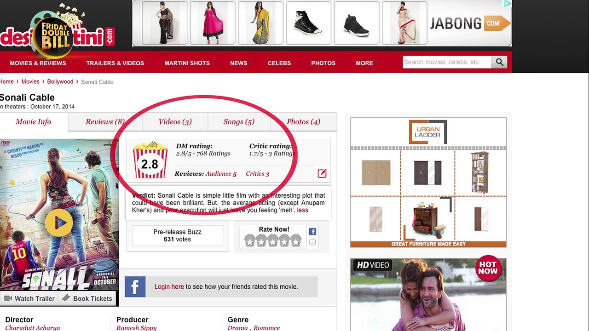Go to the Photos (4) tab
The width and height of the screenshot is (589, 331).
click(303, 122)
